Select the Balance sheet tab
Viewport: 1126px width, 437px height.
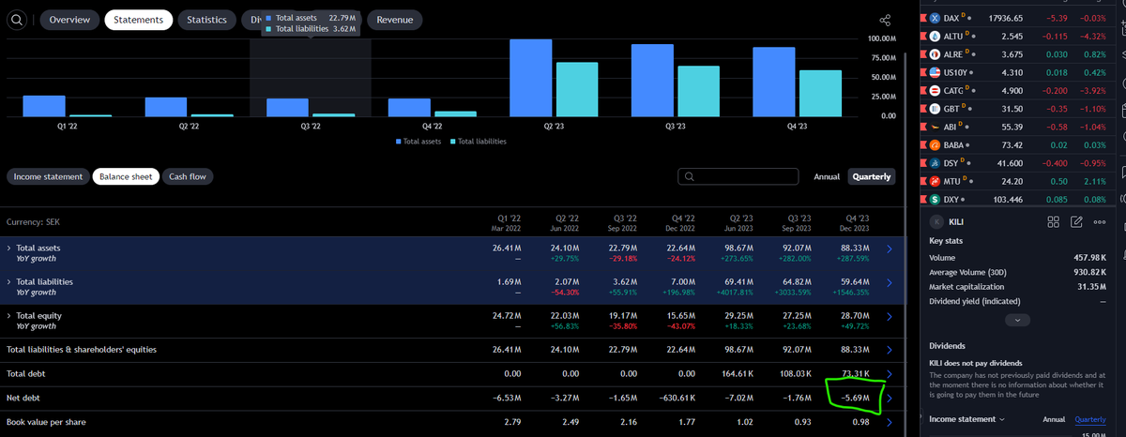click(x=126, y=176)
